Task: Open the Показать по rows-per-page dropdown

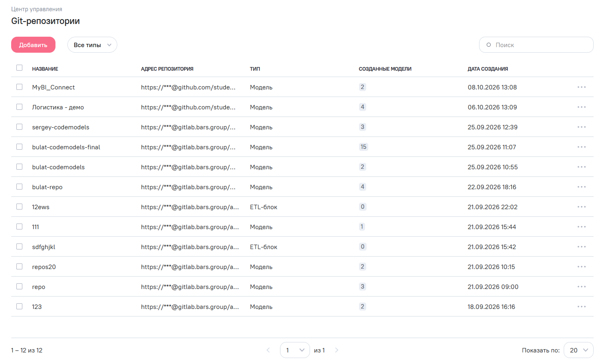Action: pos(578,350)
